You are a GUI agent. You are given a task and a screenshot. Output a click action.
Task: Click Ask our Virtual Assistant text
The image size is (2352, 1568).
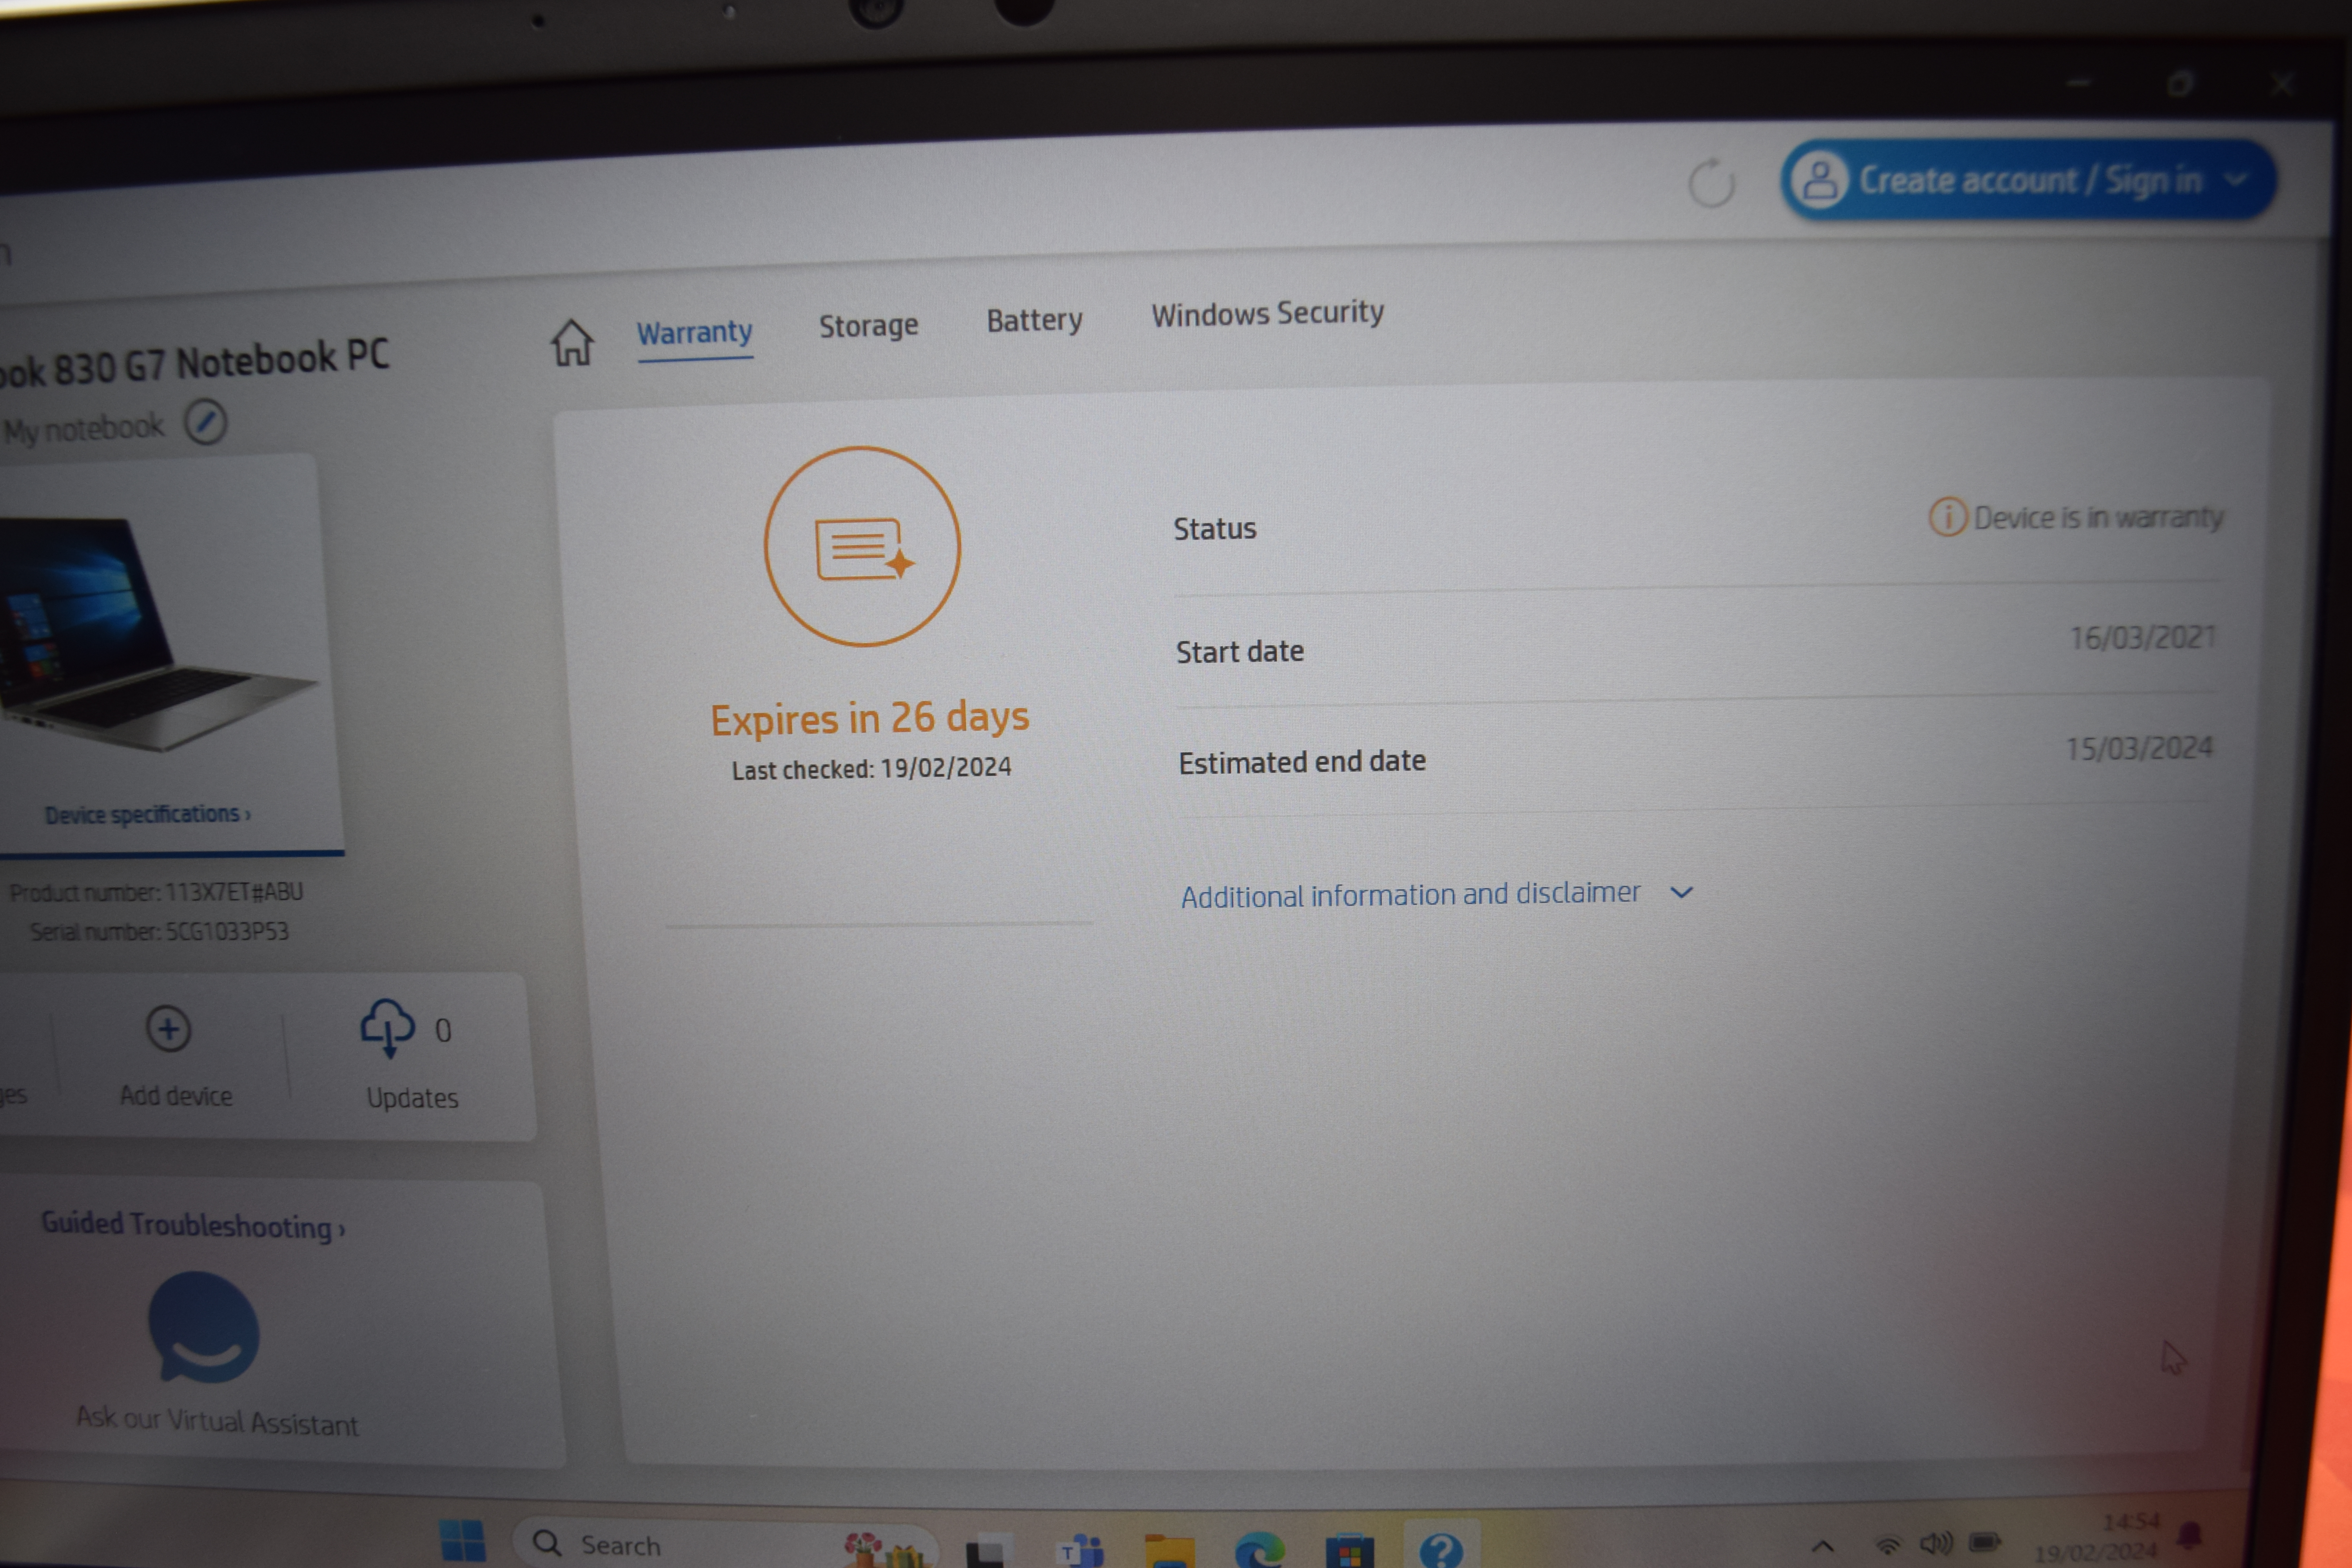[217, 1421]
